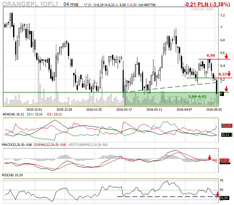This screenshot has height=205, width=234.
Task: Click the open price O:6,19
Action: (98, 5)
